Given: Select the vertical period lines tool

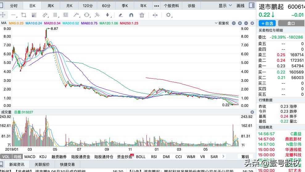Looking at the screenshot, I should click(56, 15).
